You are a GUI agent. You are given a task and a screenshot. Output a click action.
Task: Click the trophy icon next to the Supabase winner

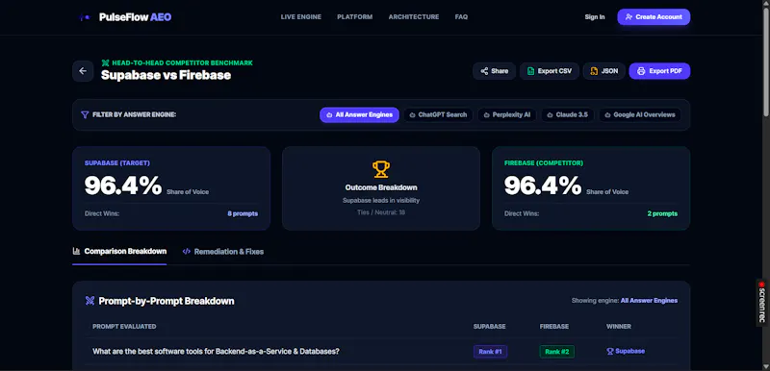pos(610,352)
